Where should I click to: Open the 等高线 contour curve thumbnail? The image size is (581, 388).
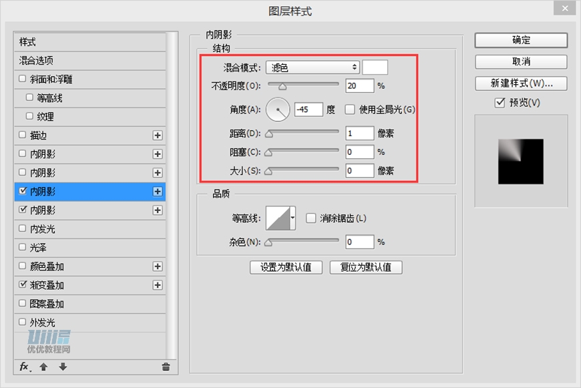278,218
